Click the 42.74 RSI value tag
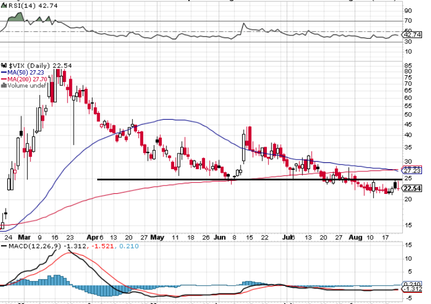The width and height of the screenshot is (431, 304). (413, 35)
